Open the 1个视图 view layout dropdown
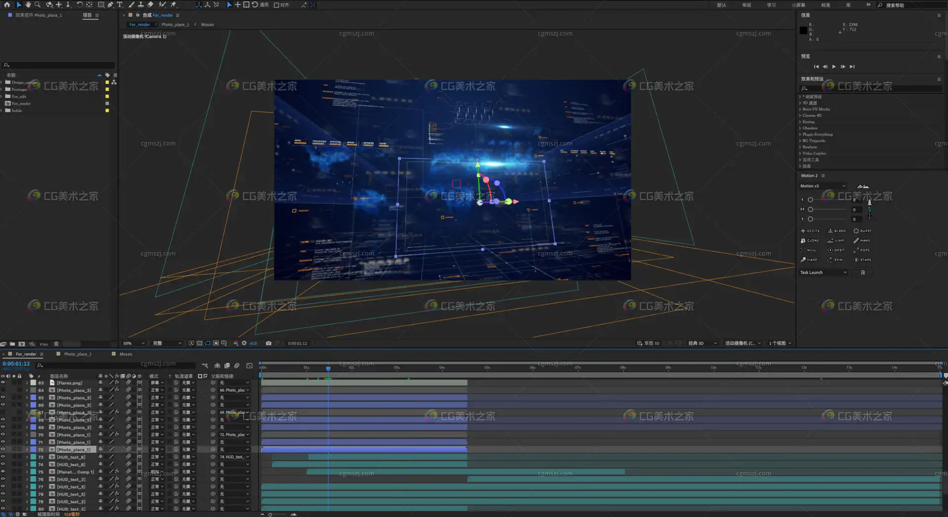This screenshot has width=948, height=517. click(x=780, y=343)
